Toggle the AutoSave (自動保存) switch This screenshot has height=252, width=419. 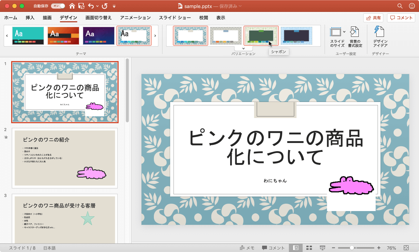point(58,6)
